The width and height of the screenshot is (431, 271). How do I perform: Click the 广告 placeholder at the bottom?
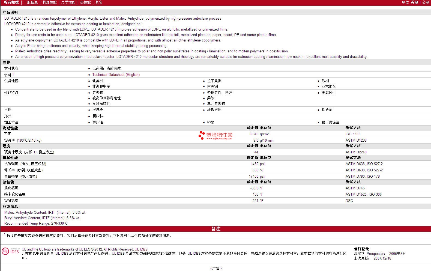(x=216, y=269)
